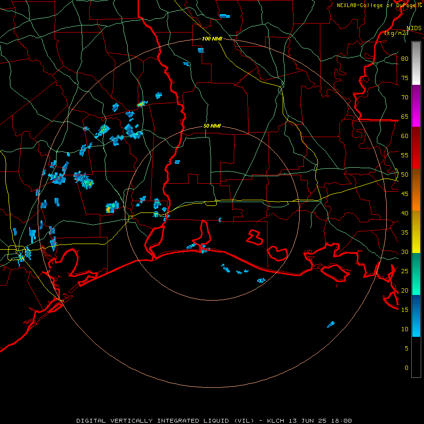Image resolution: width=424 pixels, height=424 pixels.
Task: Select the 80 value on VIL scale
Action: coord(405,59)
